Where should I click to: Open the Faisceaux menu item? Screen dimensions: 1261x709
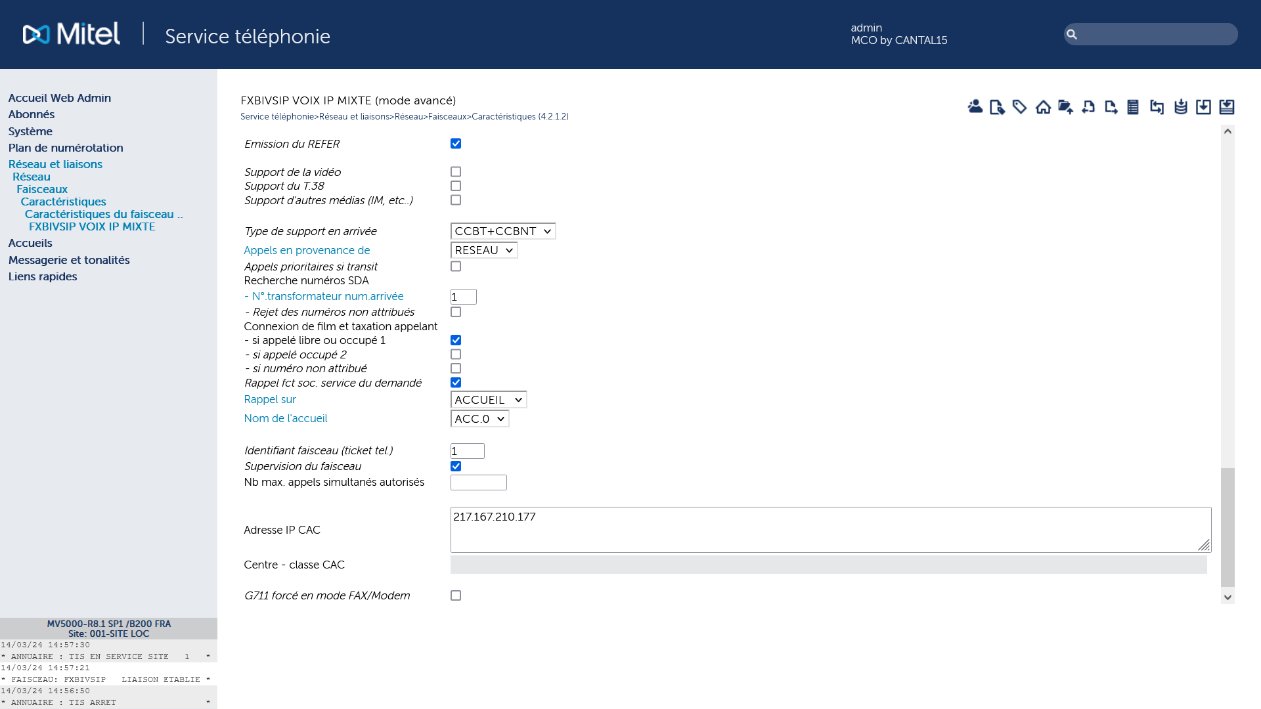tap(41, 188)
